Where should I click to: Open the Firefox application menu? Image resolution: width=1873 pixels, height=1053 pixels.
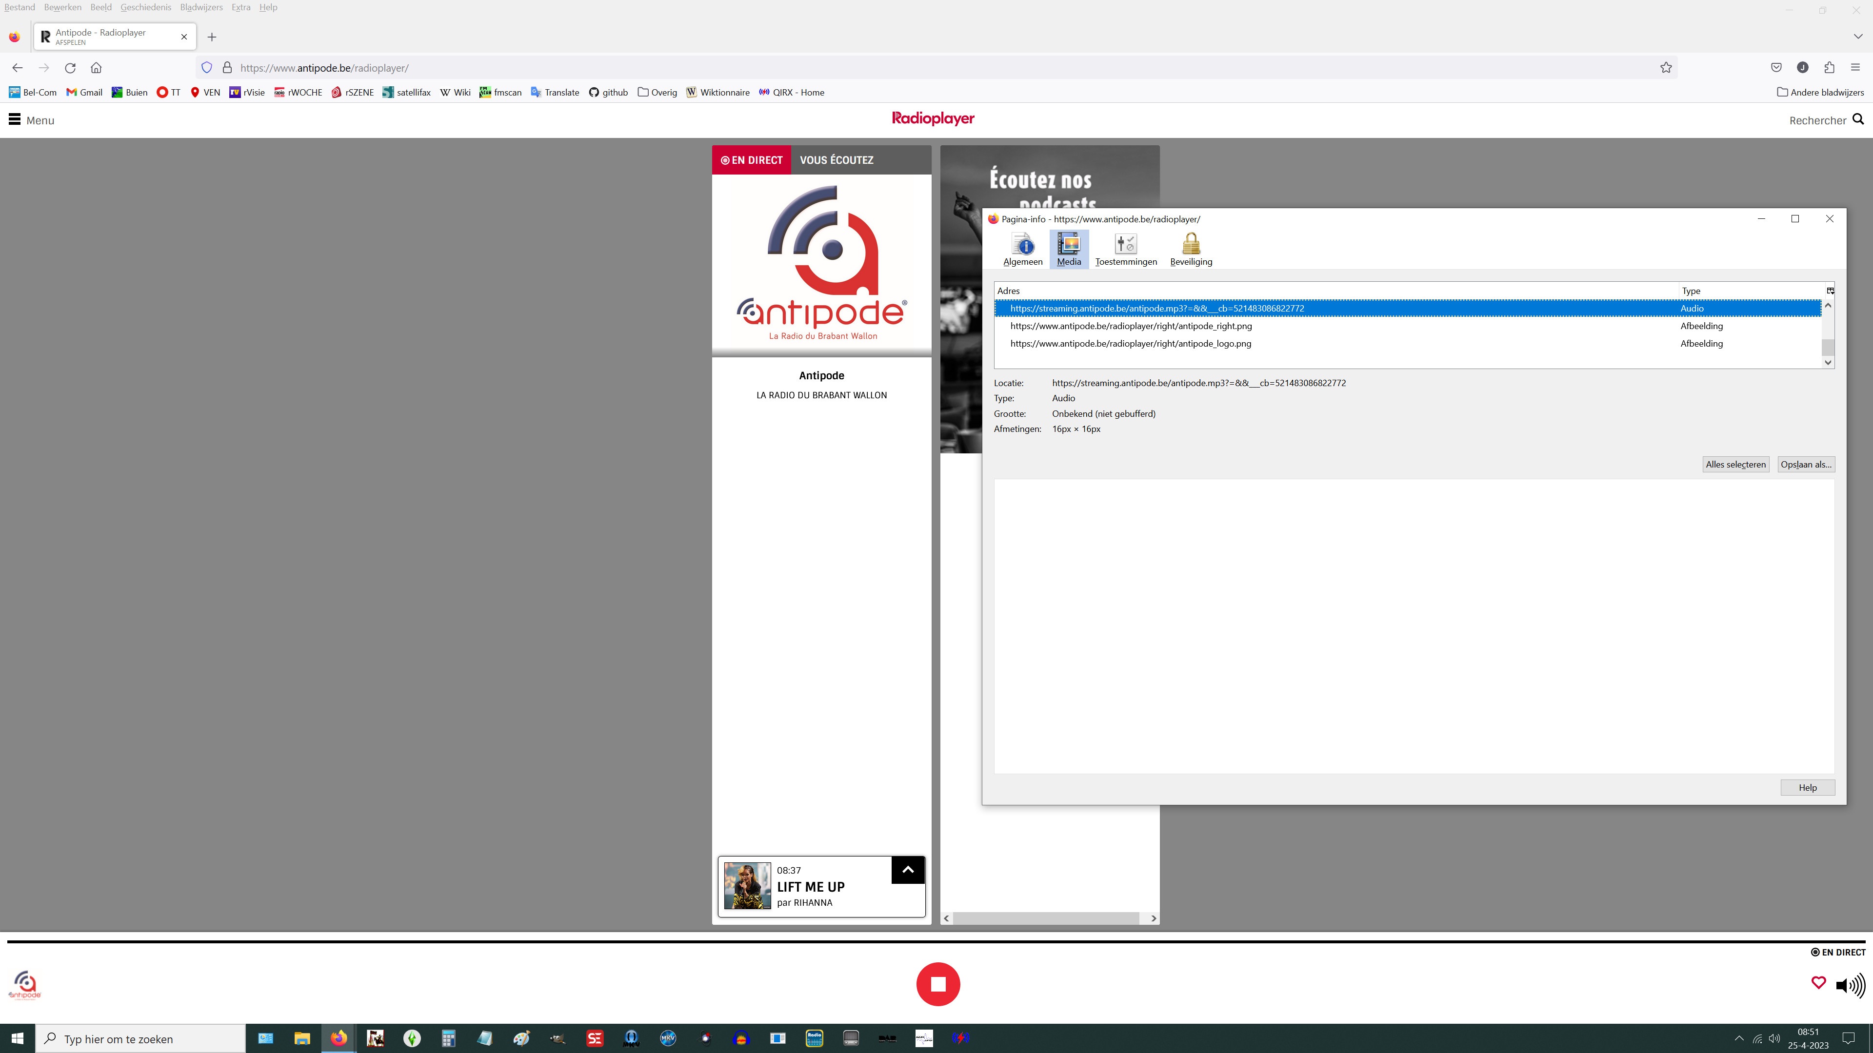pyautogui.click(x=1855, y=68)
